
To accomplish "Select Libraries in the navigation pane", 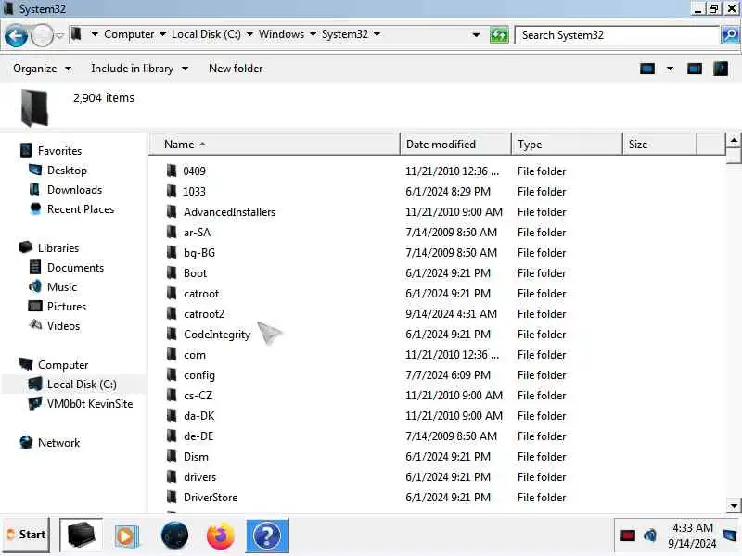I will tap(58, 247).
